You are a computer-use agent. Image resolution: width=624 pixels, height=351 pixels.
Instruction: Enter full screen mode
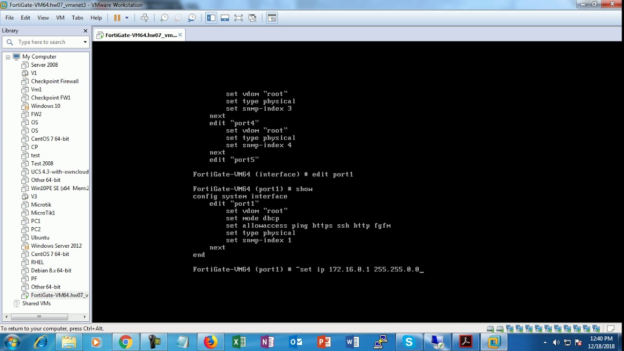(238, 18)
